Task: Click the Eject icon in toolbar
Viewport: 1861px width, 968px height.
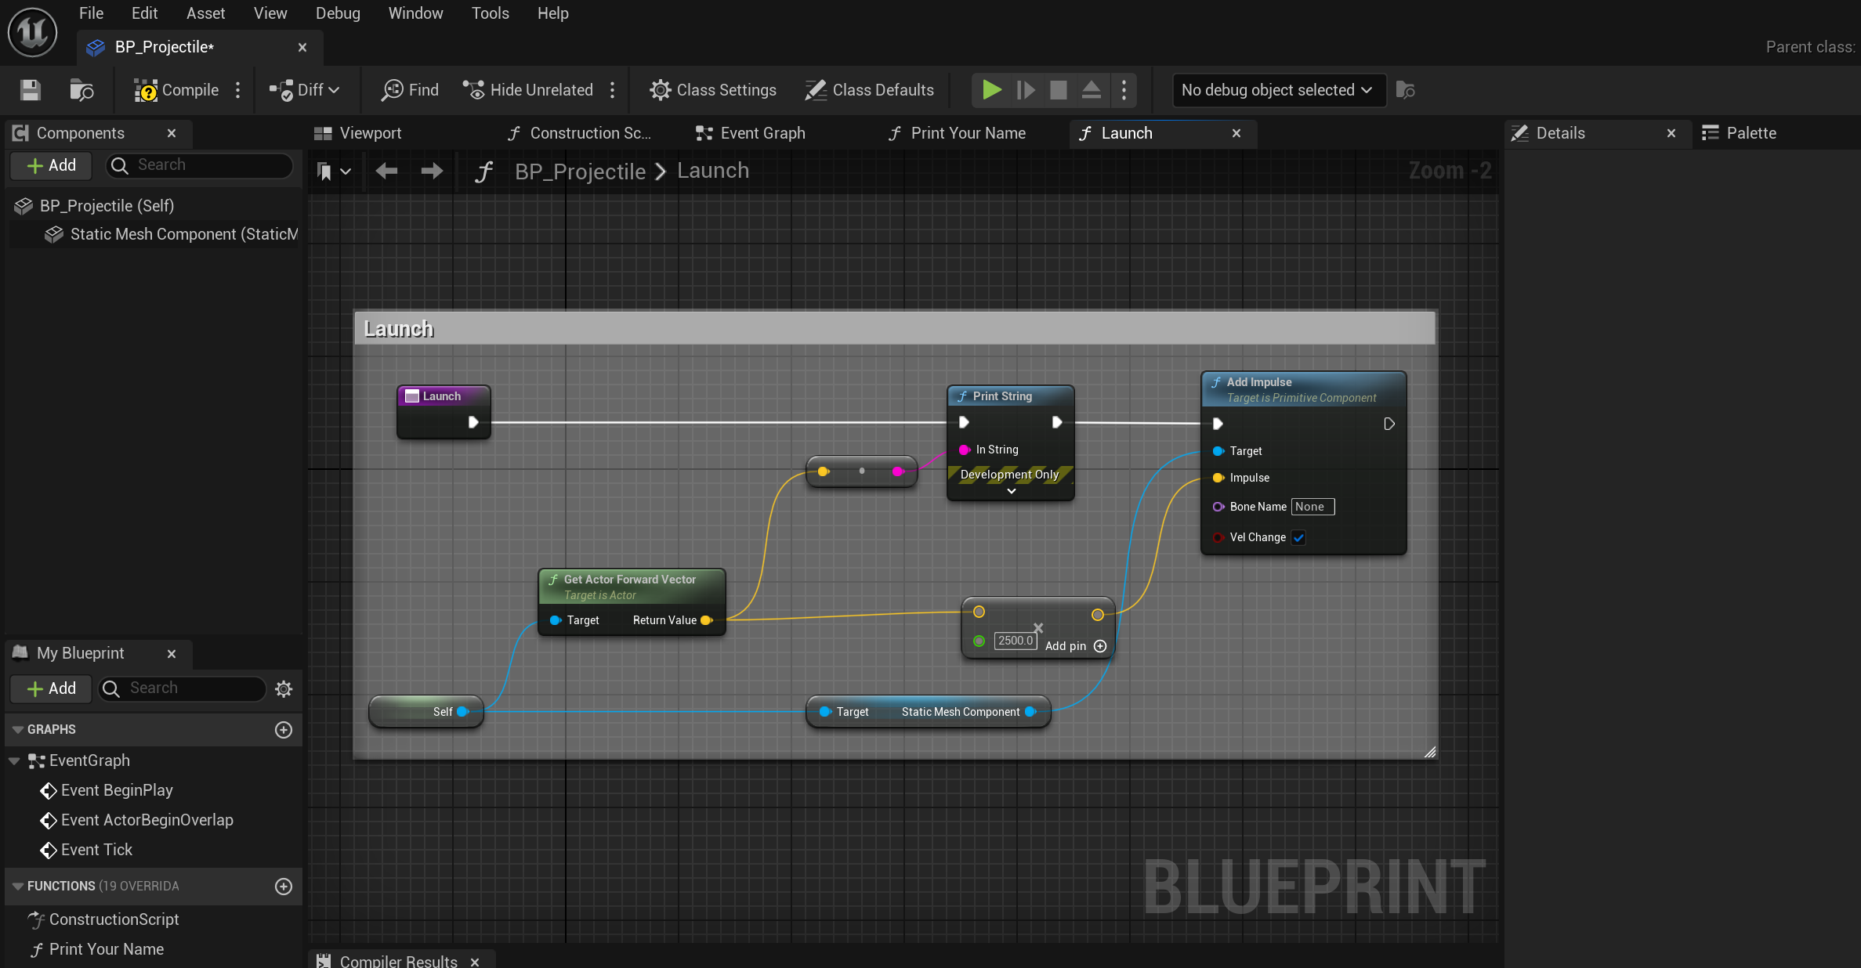Action: tap(1091, 90)
